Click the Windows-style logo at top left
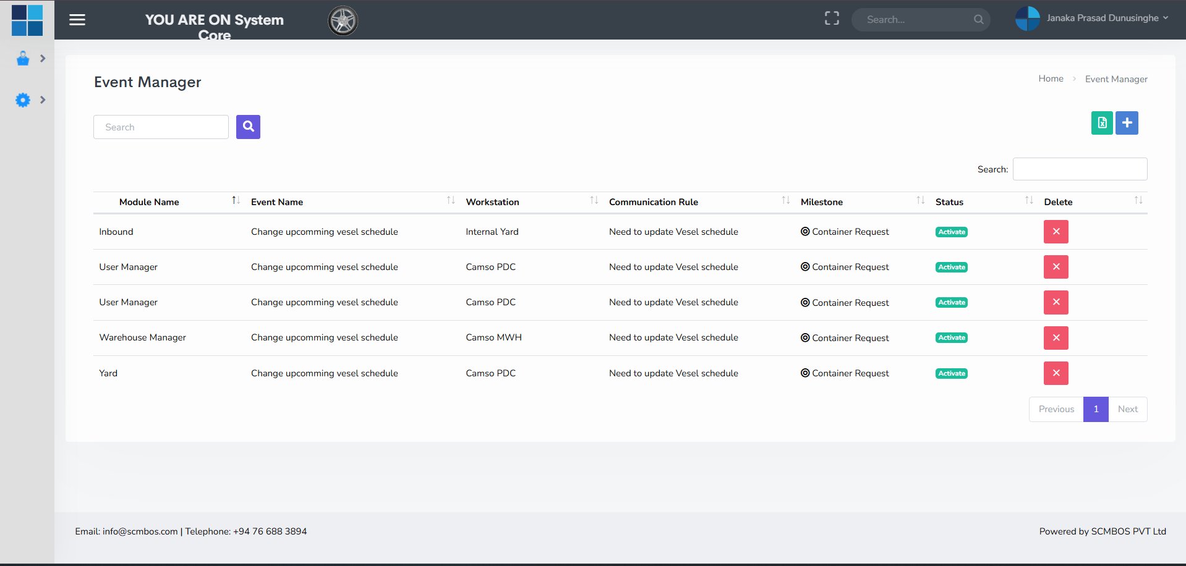The height and width of the screenshot is (566, 1186). 27,20
